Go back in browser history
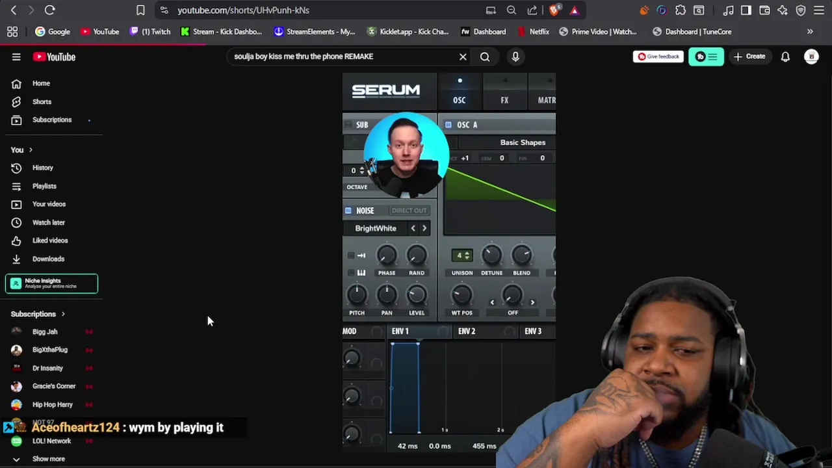Viewport: 832px width, 468px height. point(14,10)
